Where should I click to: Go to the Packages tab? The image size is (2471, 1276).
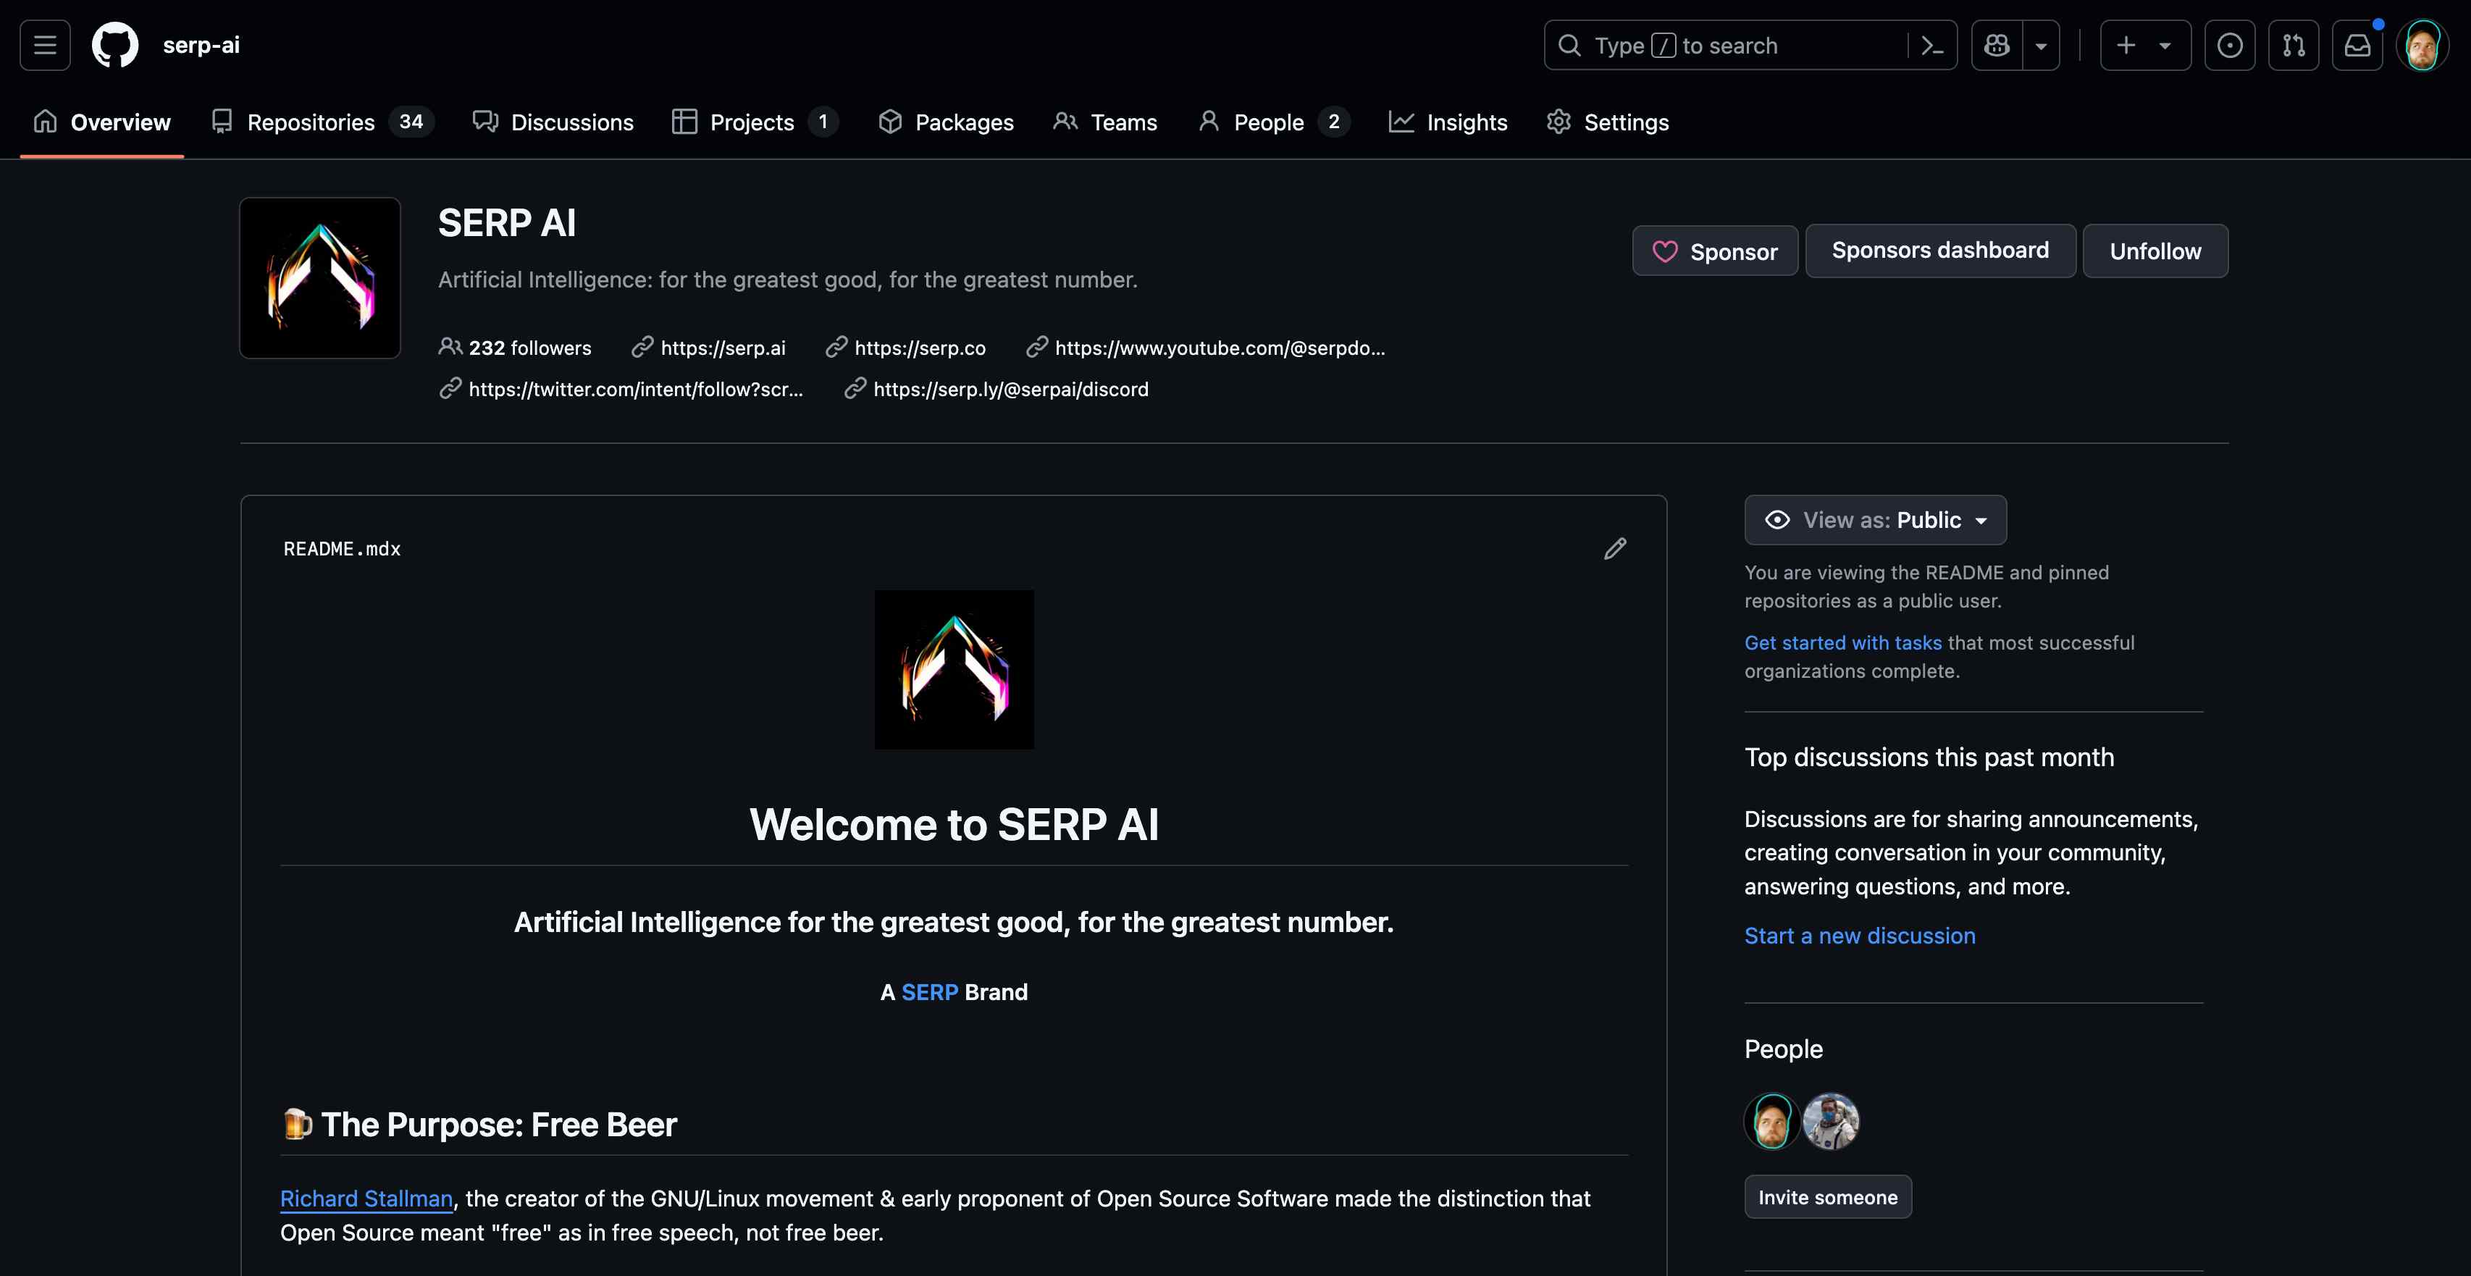coord(946,122)
